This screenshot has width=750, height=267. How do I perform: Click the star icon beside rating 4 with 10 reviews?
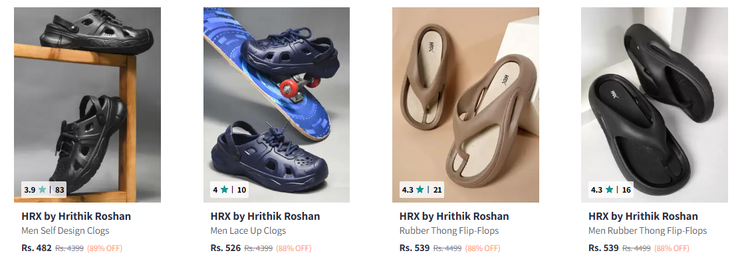(224, 189)
